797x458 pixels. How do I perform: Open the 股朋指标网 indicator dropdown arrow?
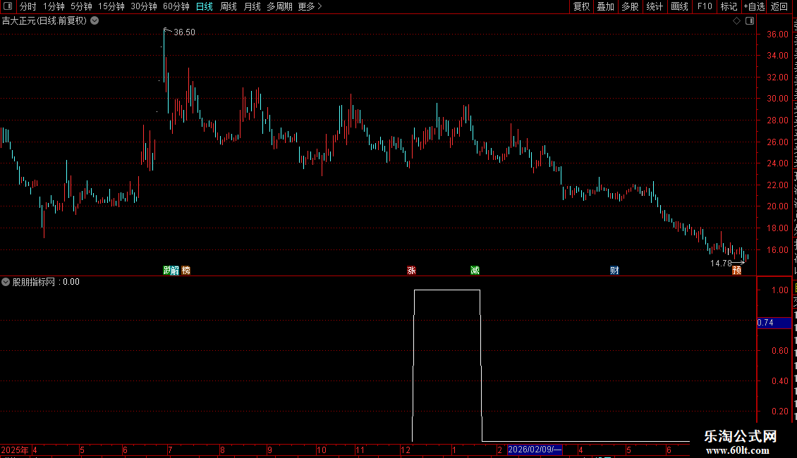[6, 282]
